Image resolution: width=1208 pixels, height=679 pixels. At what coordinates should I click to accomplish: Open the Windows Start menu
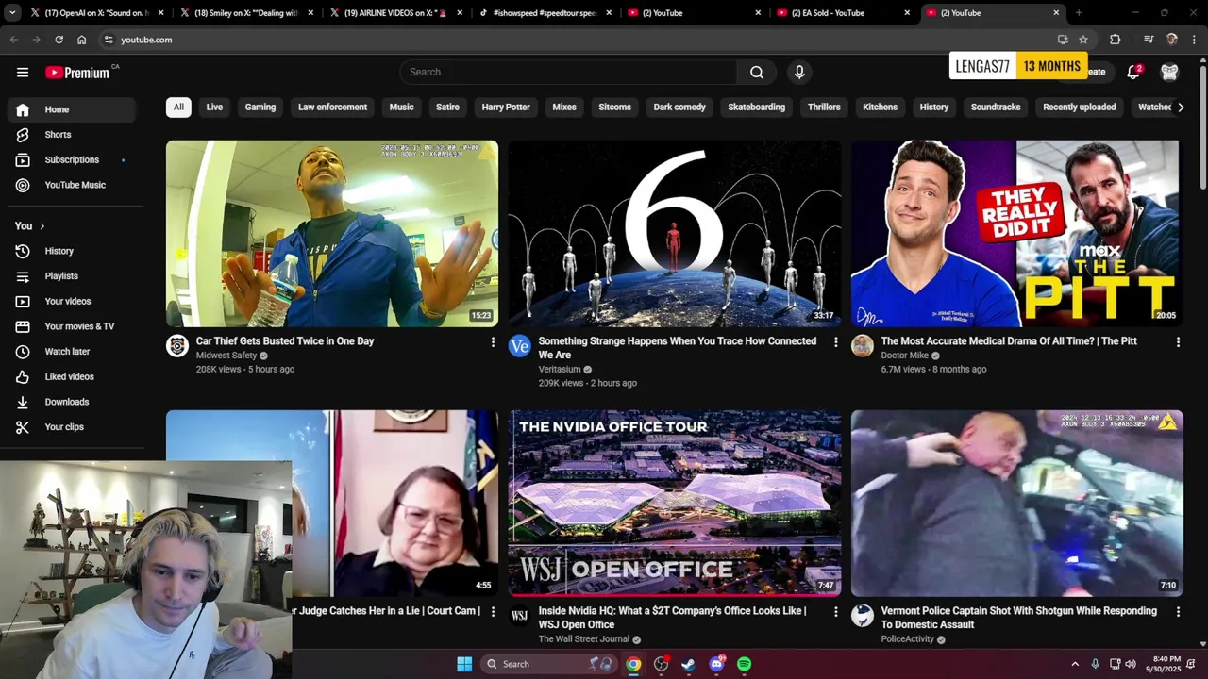click(x=464, y=664)
